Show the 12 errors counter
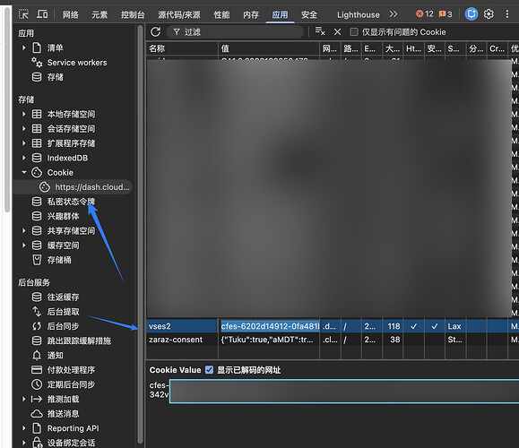The height and width of the screenshot is (448, 519). click(x=424, y=14)
